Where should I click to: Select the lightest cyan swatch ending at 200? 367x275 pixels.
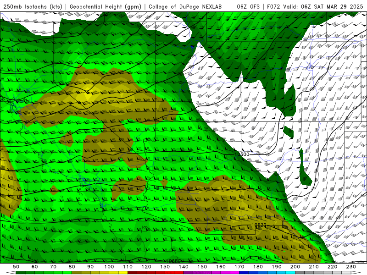[x=290, y=273]
